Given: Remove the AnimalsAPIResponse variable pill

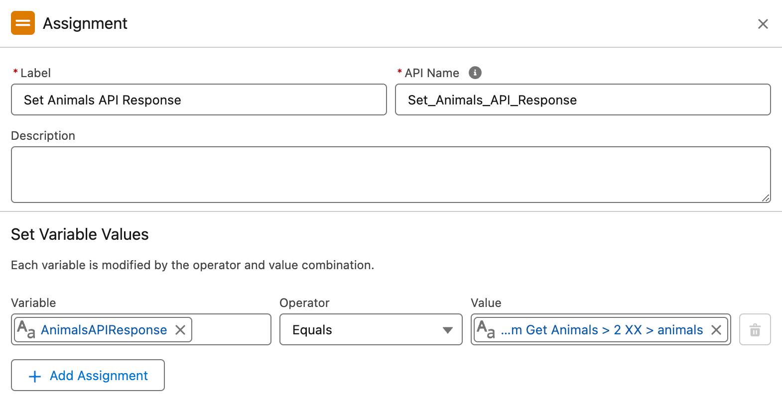Looking at the screenshot, I should pyautogui.click(x=180, y=330).
